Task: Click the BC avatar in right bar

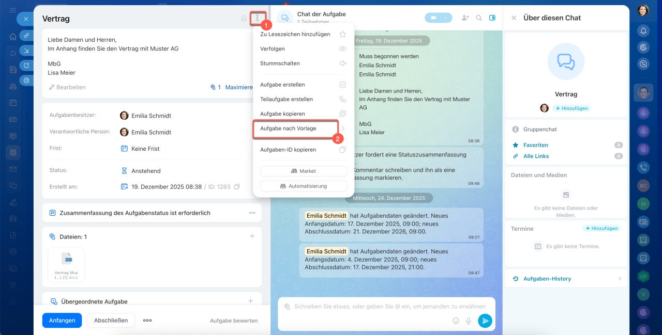Action: (x=643, y=186)
